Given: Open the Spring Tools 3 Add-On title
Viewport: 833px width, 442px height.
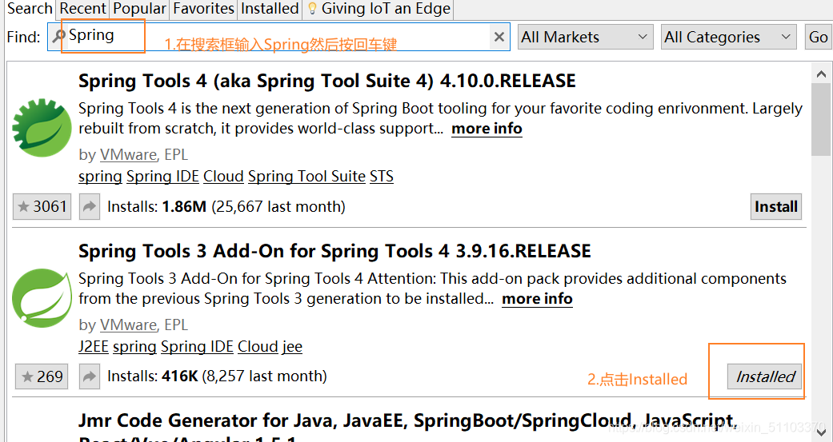Looking at the screenshot, I should coord(334,250).
